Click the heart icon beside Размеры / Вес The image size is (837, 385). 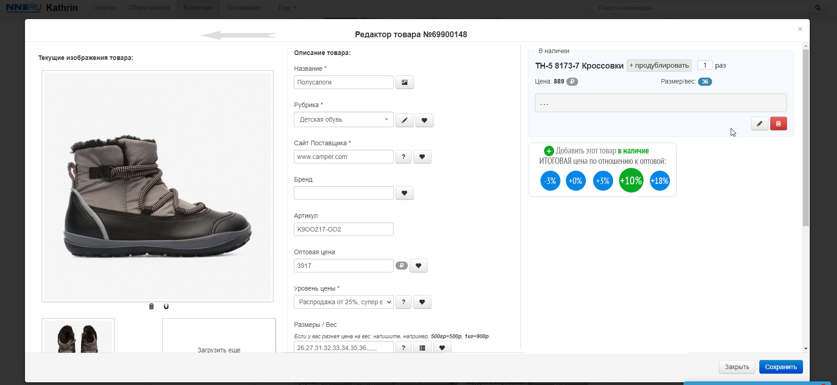click(442, 348)
